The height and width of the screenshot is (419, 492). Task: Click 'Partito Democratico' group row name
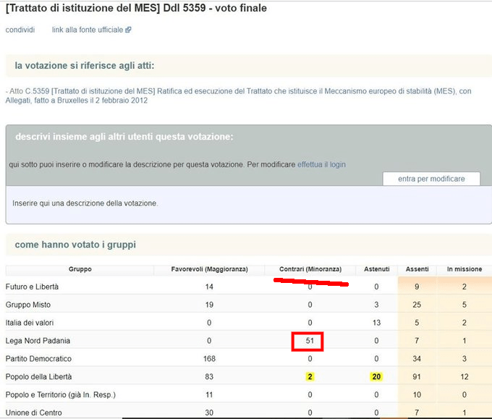pyautogui.click(x=38, y=358)
